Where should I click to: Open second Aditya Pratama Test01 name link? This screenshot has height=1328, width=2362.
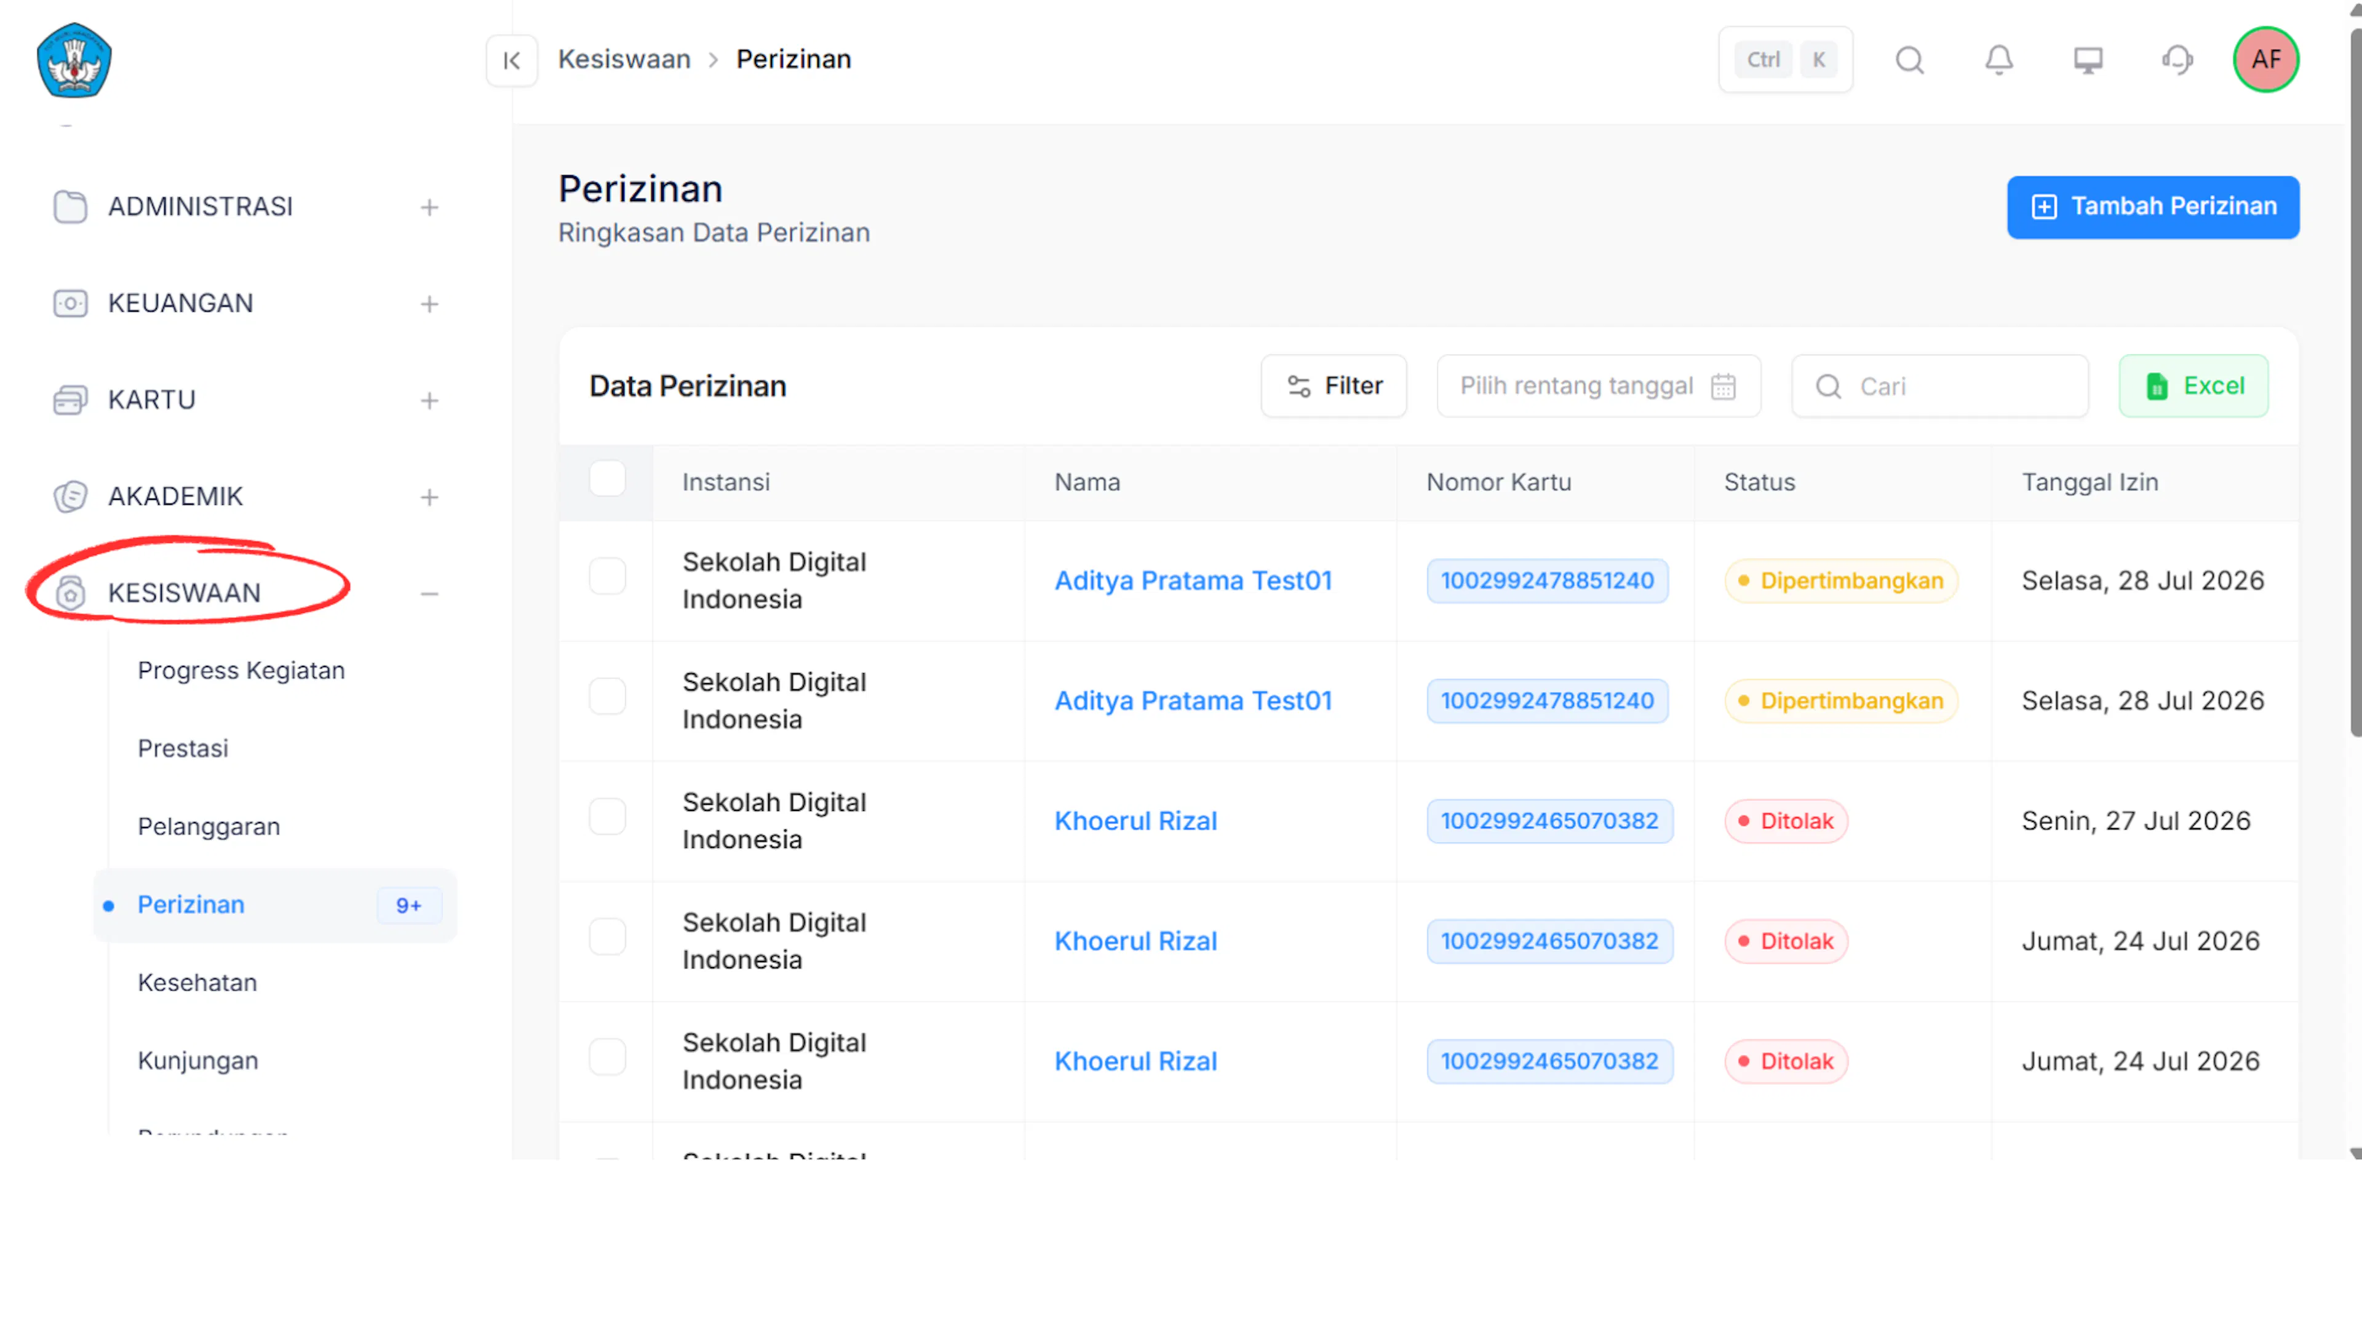pyautogui.click(x=1193, y=701)
